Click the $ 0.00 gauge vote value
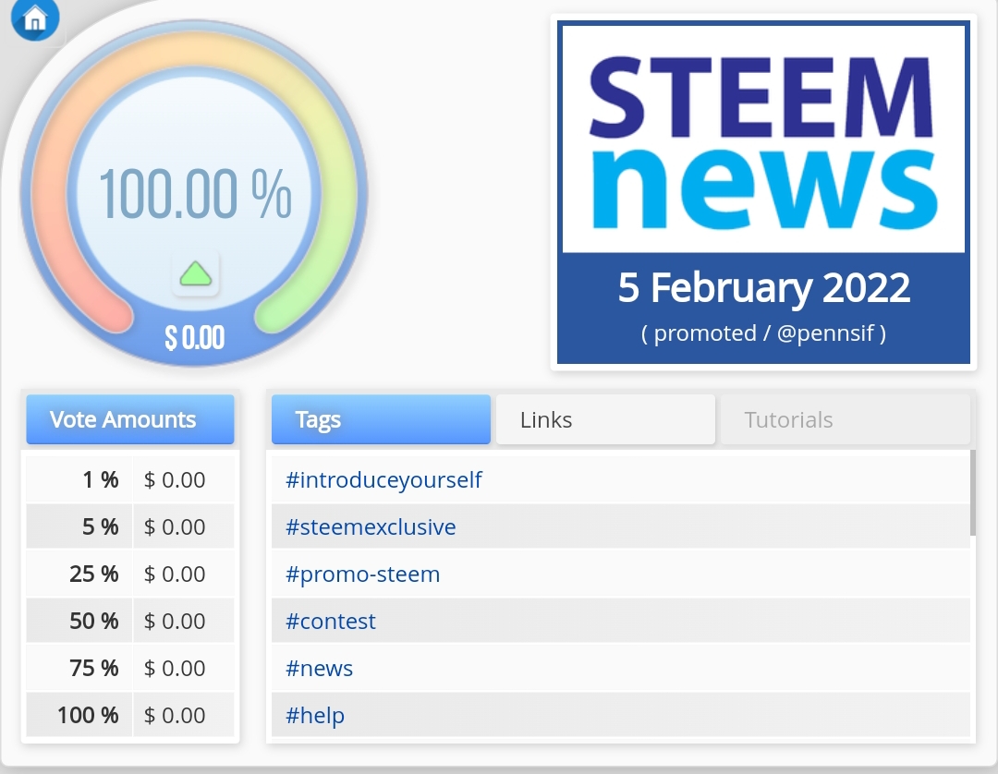This screenshot has width=998, height=774. 195,337
